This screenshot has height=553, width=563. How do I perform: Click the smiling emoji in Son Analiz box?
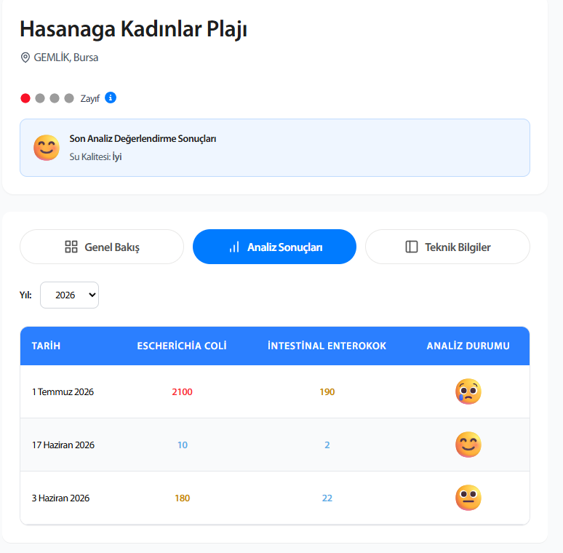pyautogui.click(x=47, y=148)
